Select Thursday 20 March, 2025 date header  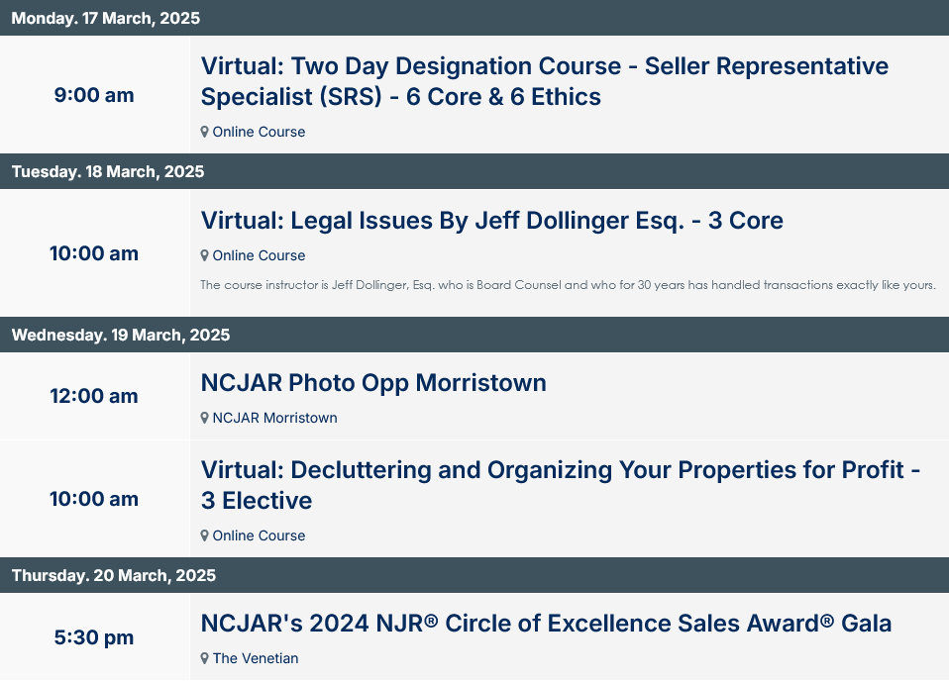pos(474,575)
